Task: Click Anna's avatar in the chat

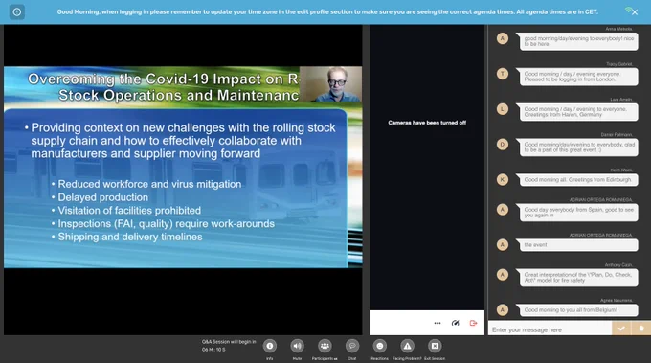Action: [x=503, y=38]
